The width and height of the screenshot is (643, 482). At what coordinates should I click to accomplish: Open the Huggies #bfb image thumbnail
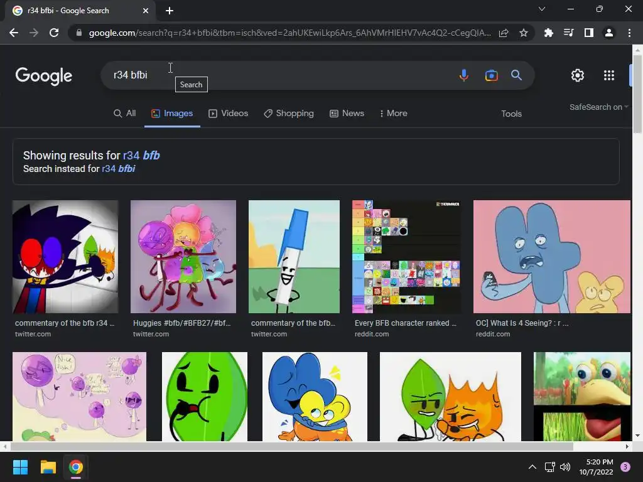coord(183,257)
